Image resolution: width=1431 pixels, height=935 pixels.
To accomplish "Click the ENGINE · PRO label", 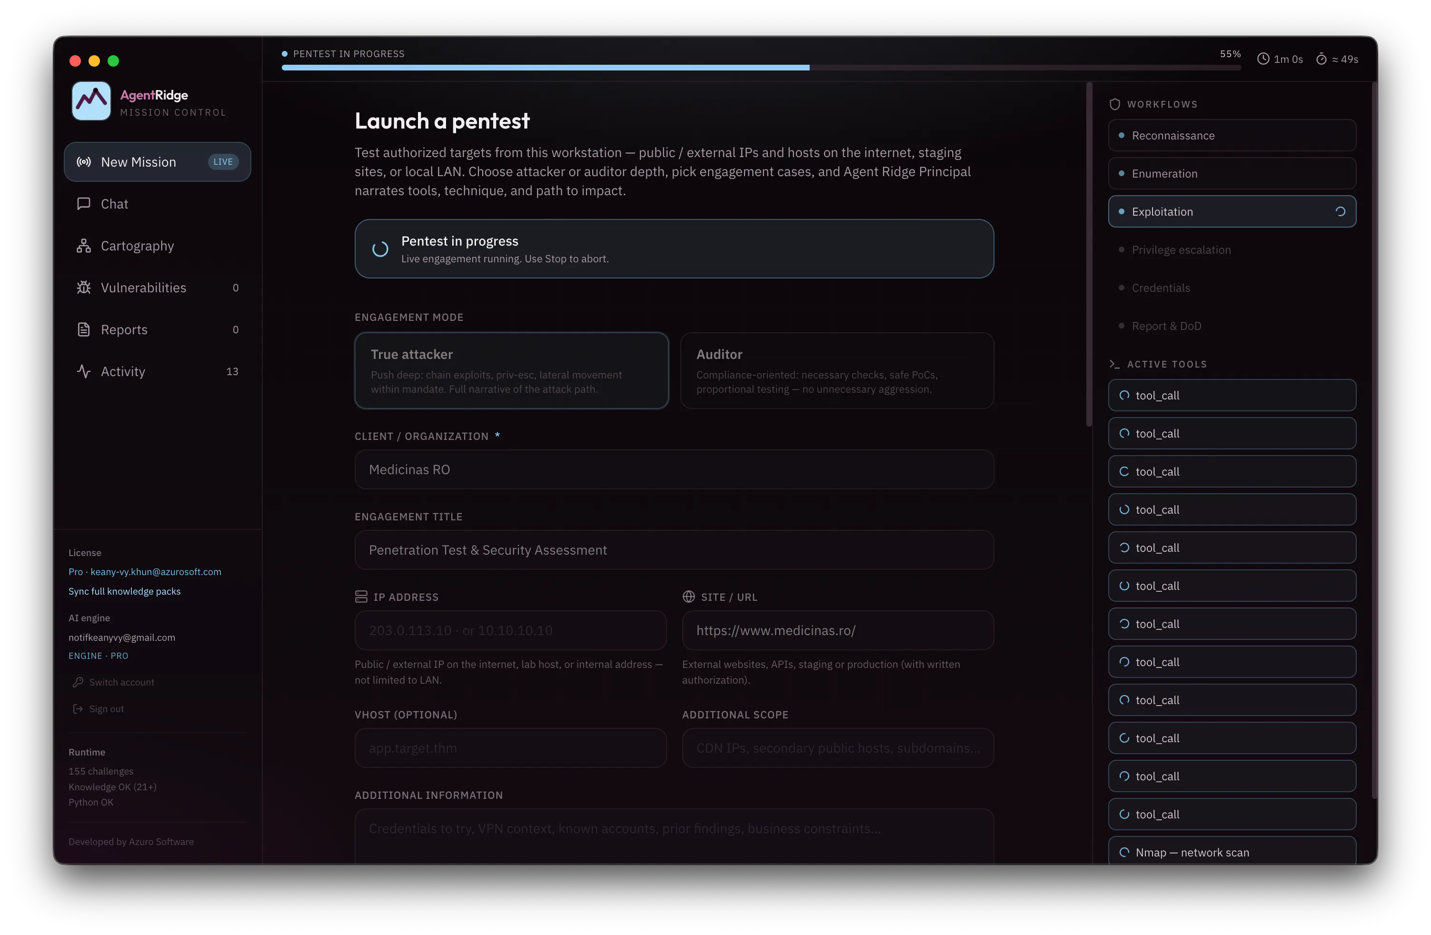I will click(99, 656).
